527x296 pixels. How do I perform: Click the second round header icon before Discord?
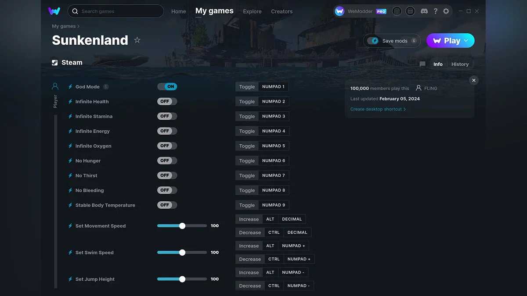(410, 11)
